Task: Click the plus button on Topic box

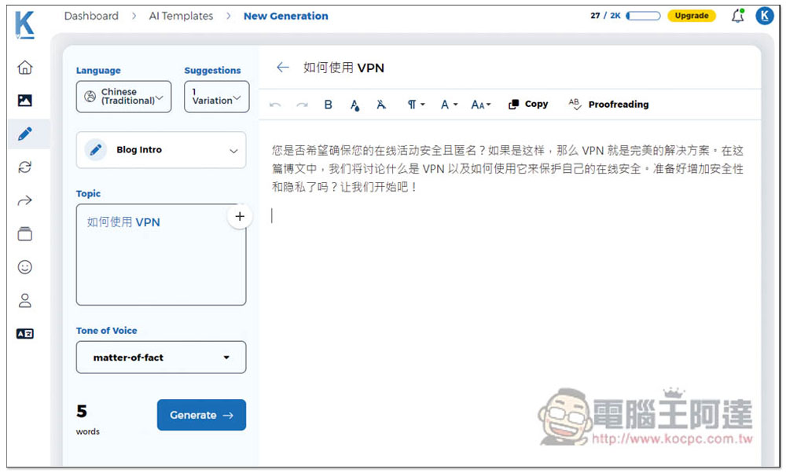Action: pos(240,216)
